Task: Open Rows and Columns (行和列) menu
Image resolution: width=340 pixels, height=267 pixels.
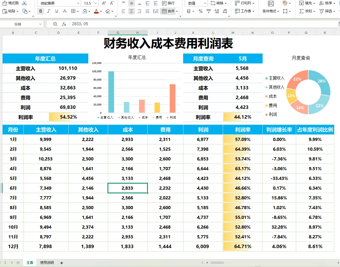Action: (x=245, y=3)
